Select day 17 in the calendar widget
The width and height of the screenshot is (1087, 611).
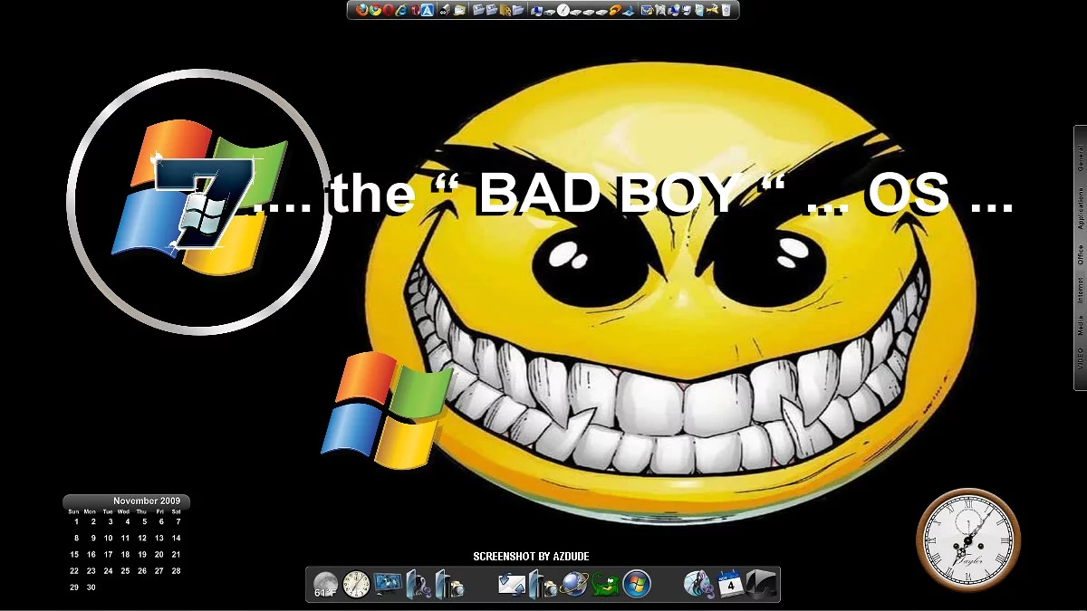click(108, 554)
